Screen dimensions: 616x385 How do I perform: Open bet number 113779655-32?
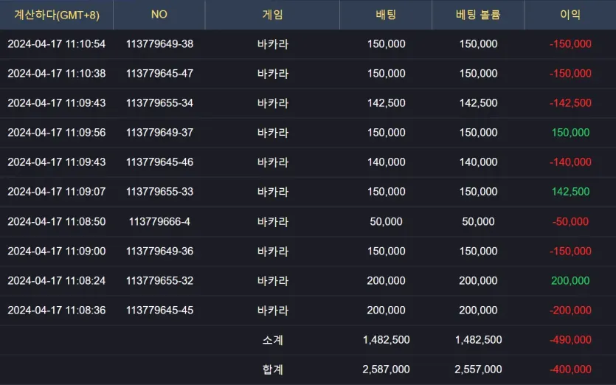(x=159, y=280)
